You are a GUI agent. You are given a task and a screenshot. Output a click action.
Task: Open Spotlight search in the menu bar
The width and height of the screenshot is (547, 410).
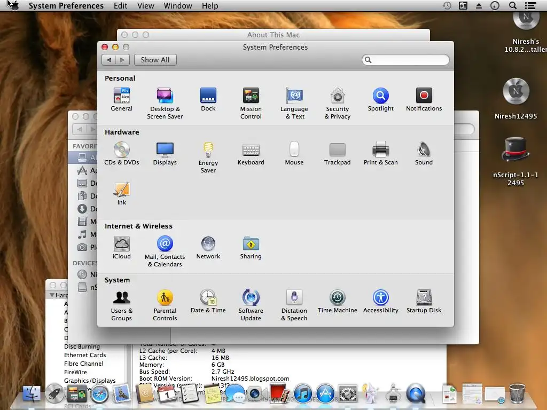coord(513,5)
